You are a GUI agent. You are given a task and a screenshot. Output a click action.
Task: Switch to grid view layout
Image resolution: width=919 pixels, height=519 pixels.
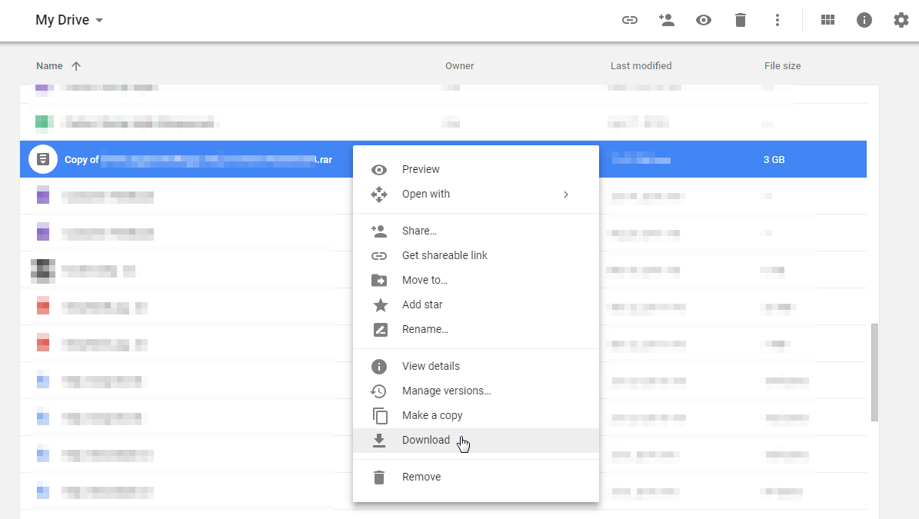[x=827, y=21]
